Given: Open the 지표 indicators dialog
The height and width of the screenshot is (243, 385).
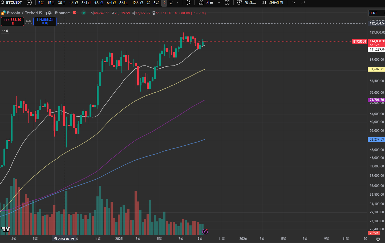Looking at the screenshot, I should [206, 3].
